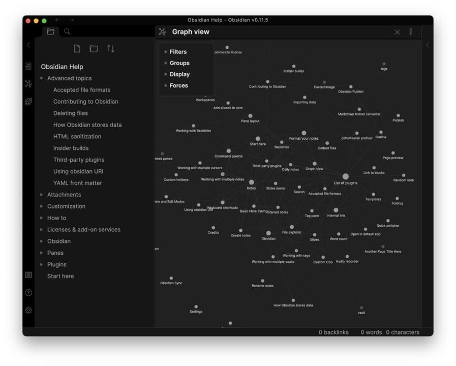Collapse the Advanced topics folder
456x366 pixels.
(42, 79)
